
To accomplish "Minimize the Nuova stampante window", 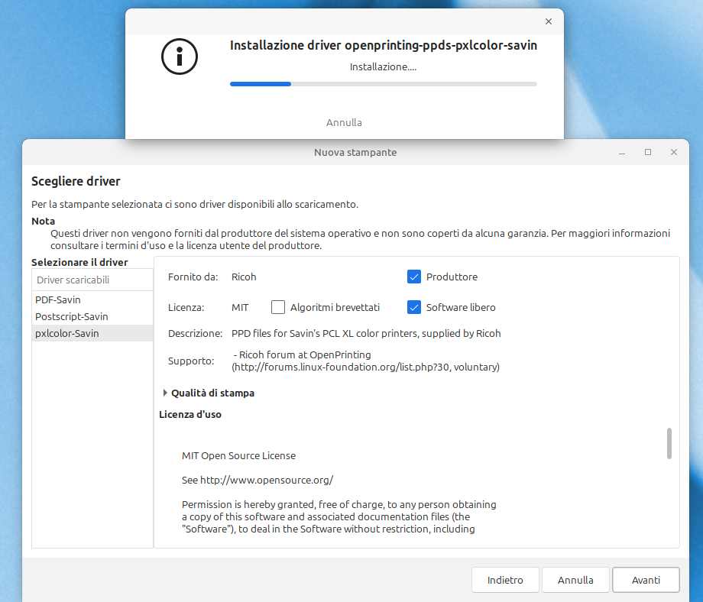I will click(x=622, y=152).
